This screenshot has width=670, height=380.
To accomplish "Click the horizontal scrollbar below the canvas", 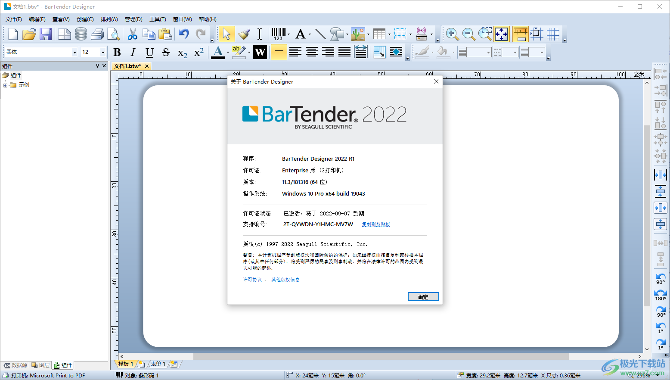I will 381,356.
